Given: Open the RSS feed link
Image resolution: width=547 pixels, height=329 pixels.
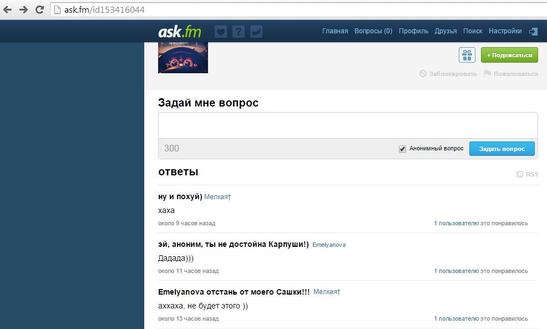Looking at the screenshot, I should coord(528,174).
